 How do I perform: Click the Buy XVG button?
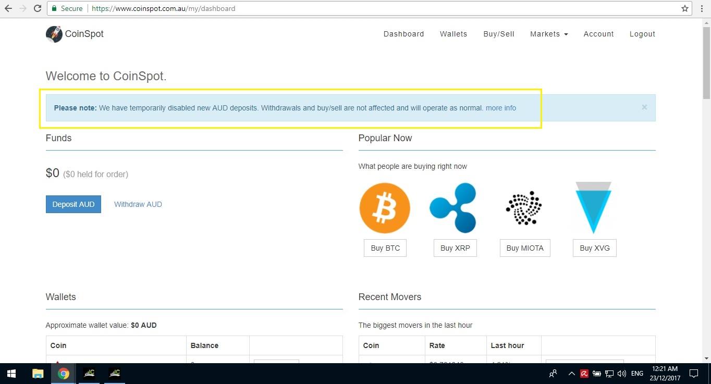pyautogui.click(x=595, y=248)
